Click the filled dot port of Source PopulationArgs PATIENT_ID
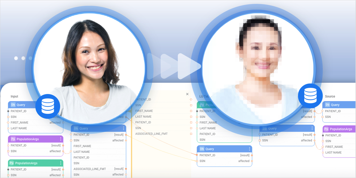Viewport: 356px width, 178px height. click(323, 135)
